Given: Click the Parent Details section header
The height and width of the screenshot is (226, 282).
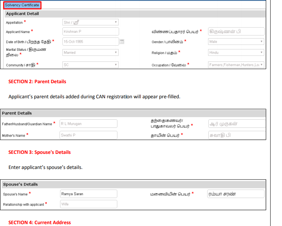Looking at the screenshot, I should (x=133, y=113).
